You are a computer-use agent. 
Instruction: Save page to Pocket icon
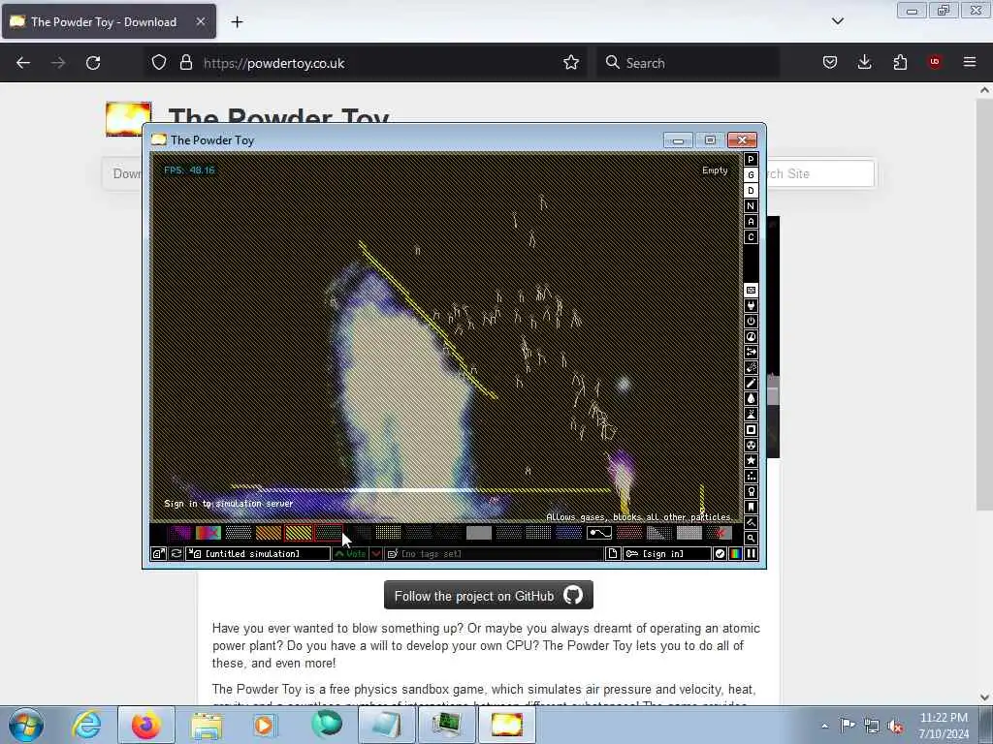point(830,62)
